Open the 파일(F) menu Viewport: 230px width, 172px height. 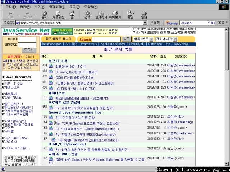pyautogui.click(x=11, y=7)
